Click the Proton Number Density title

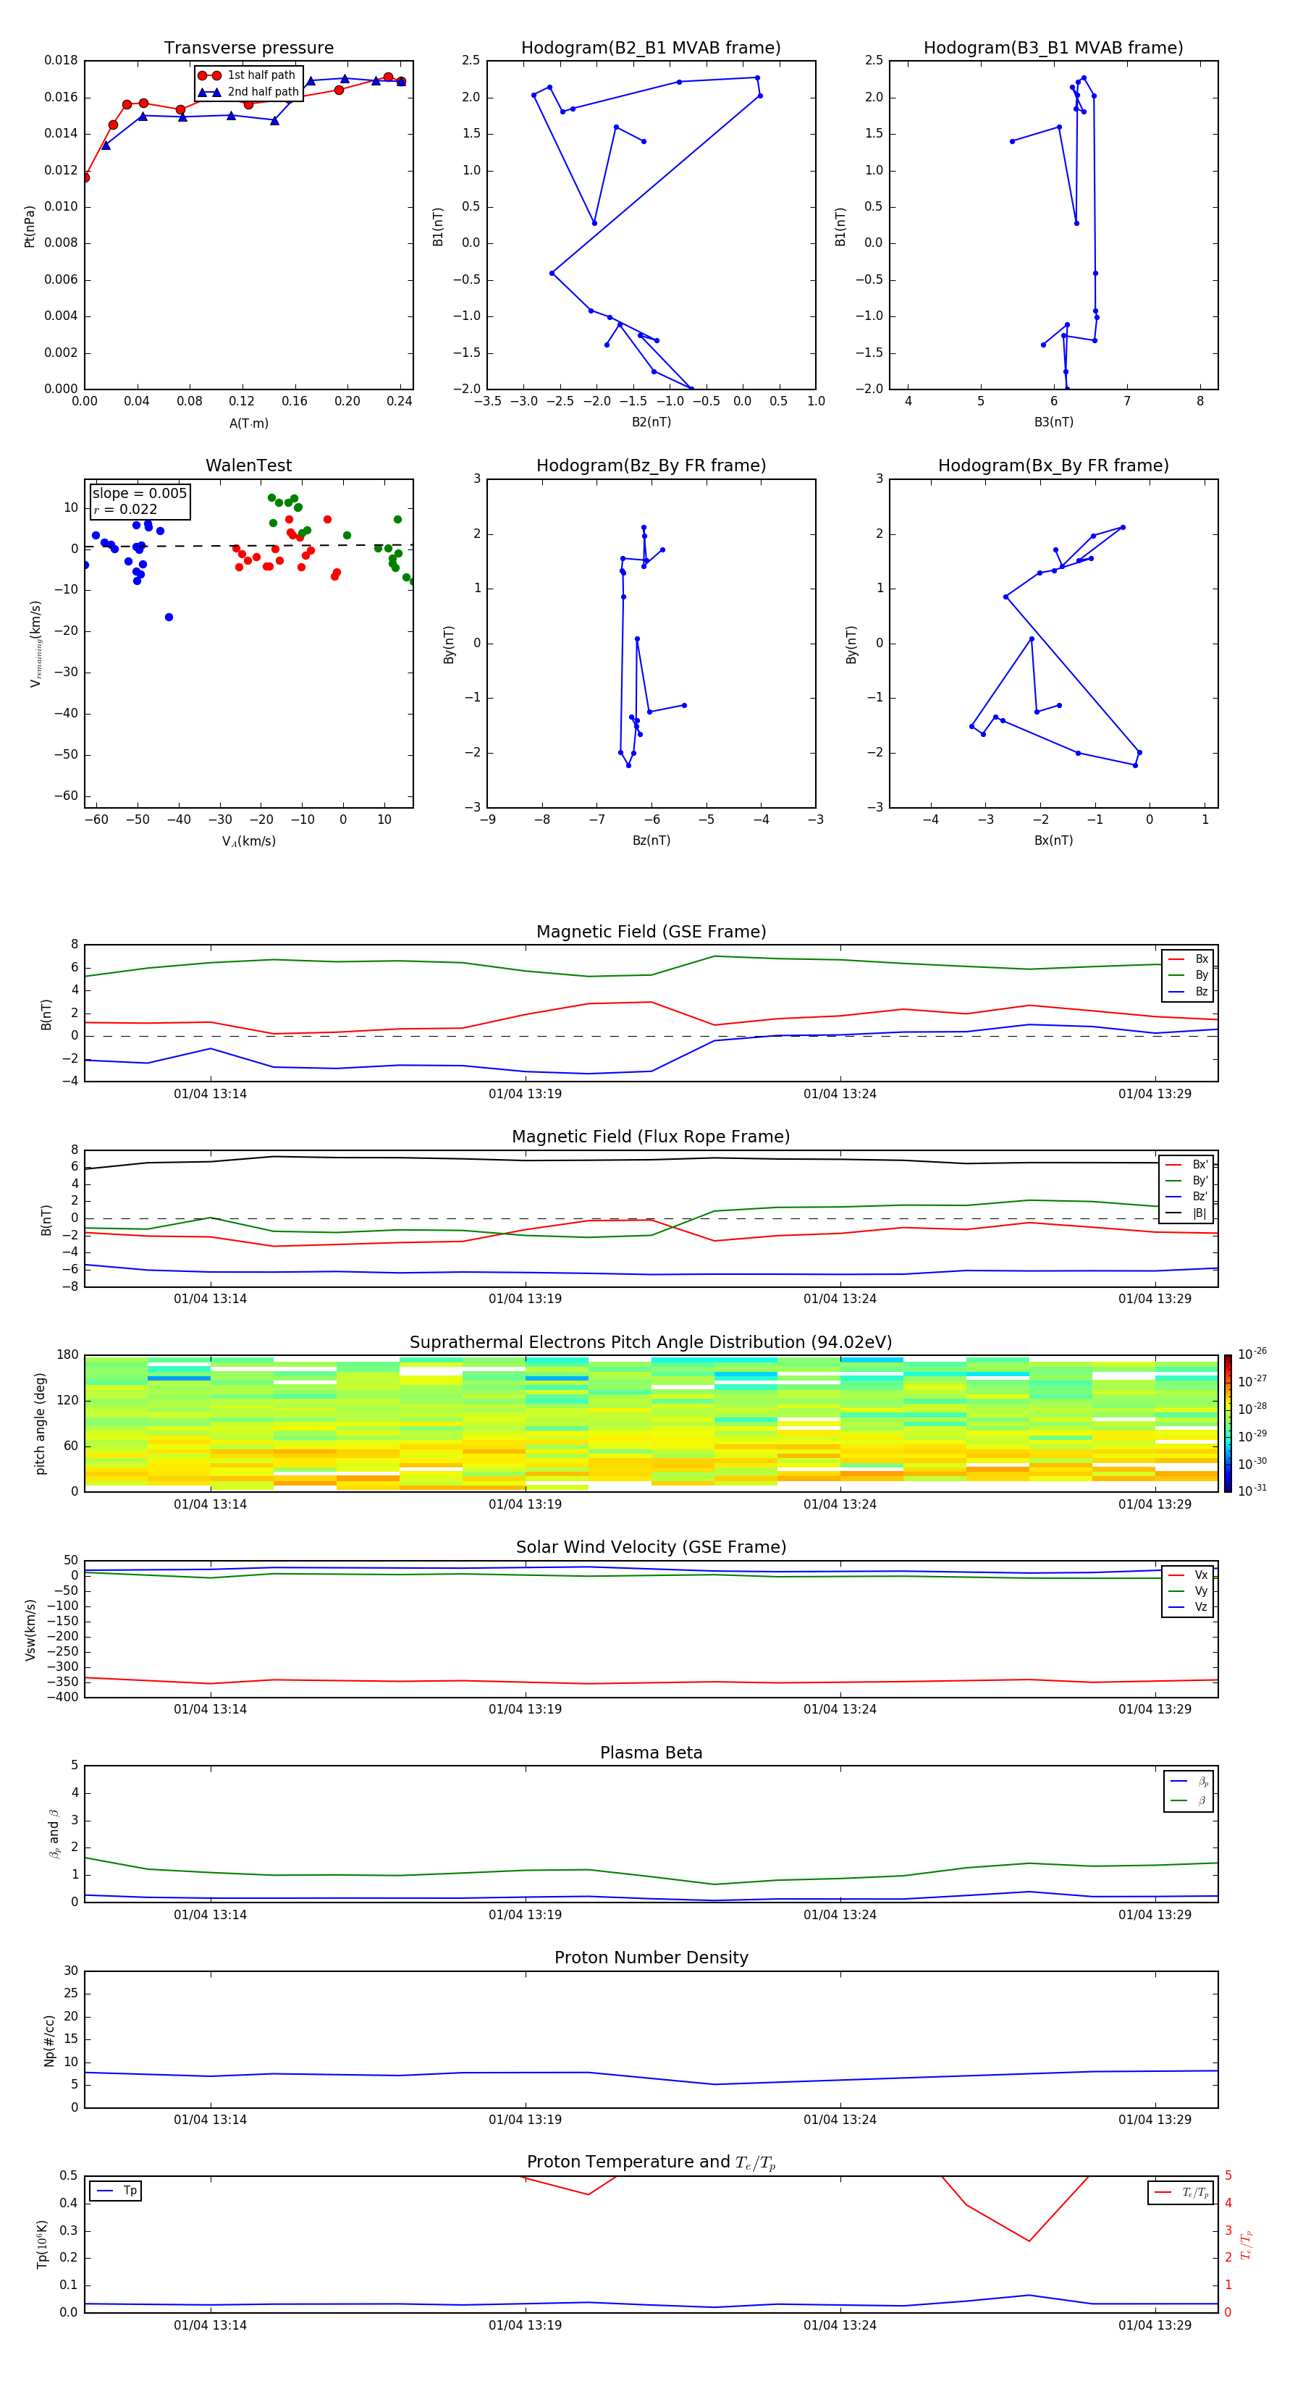[651, 1958]
